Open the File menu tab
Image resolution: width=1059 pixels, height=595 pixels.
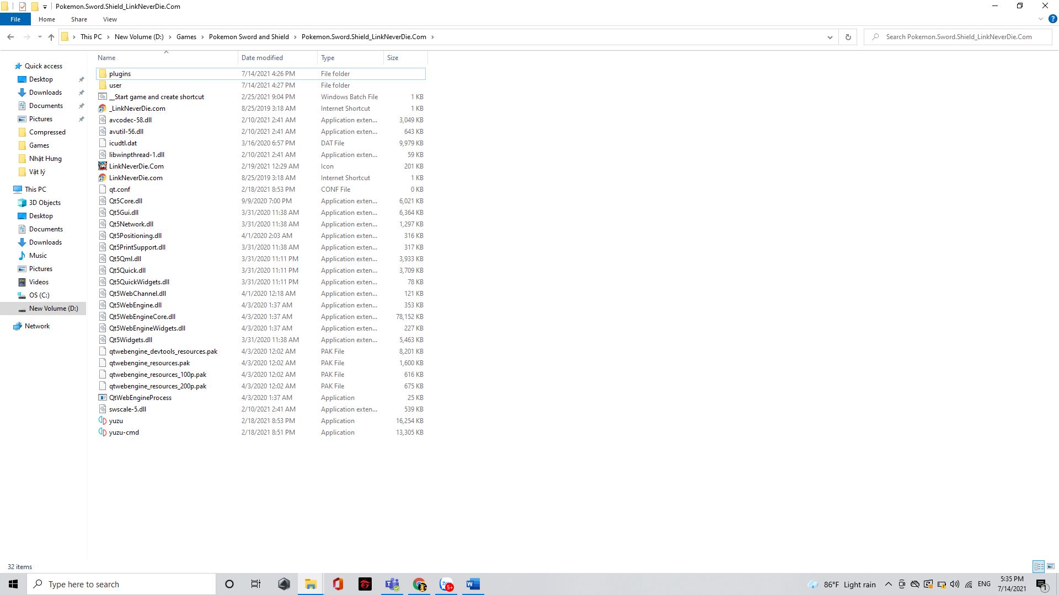[15, 19]
